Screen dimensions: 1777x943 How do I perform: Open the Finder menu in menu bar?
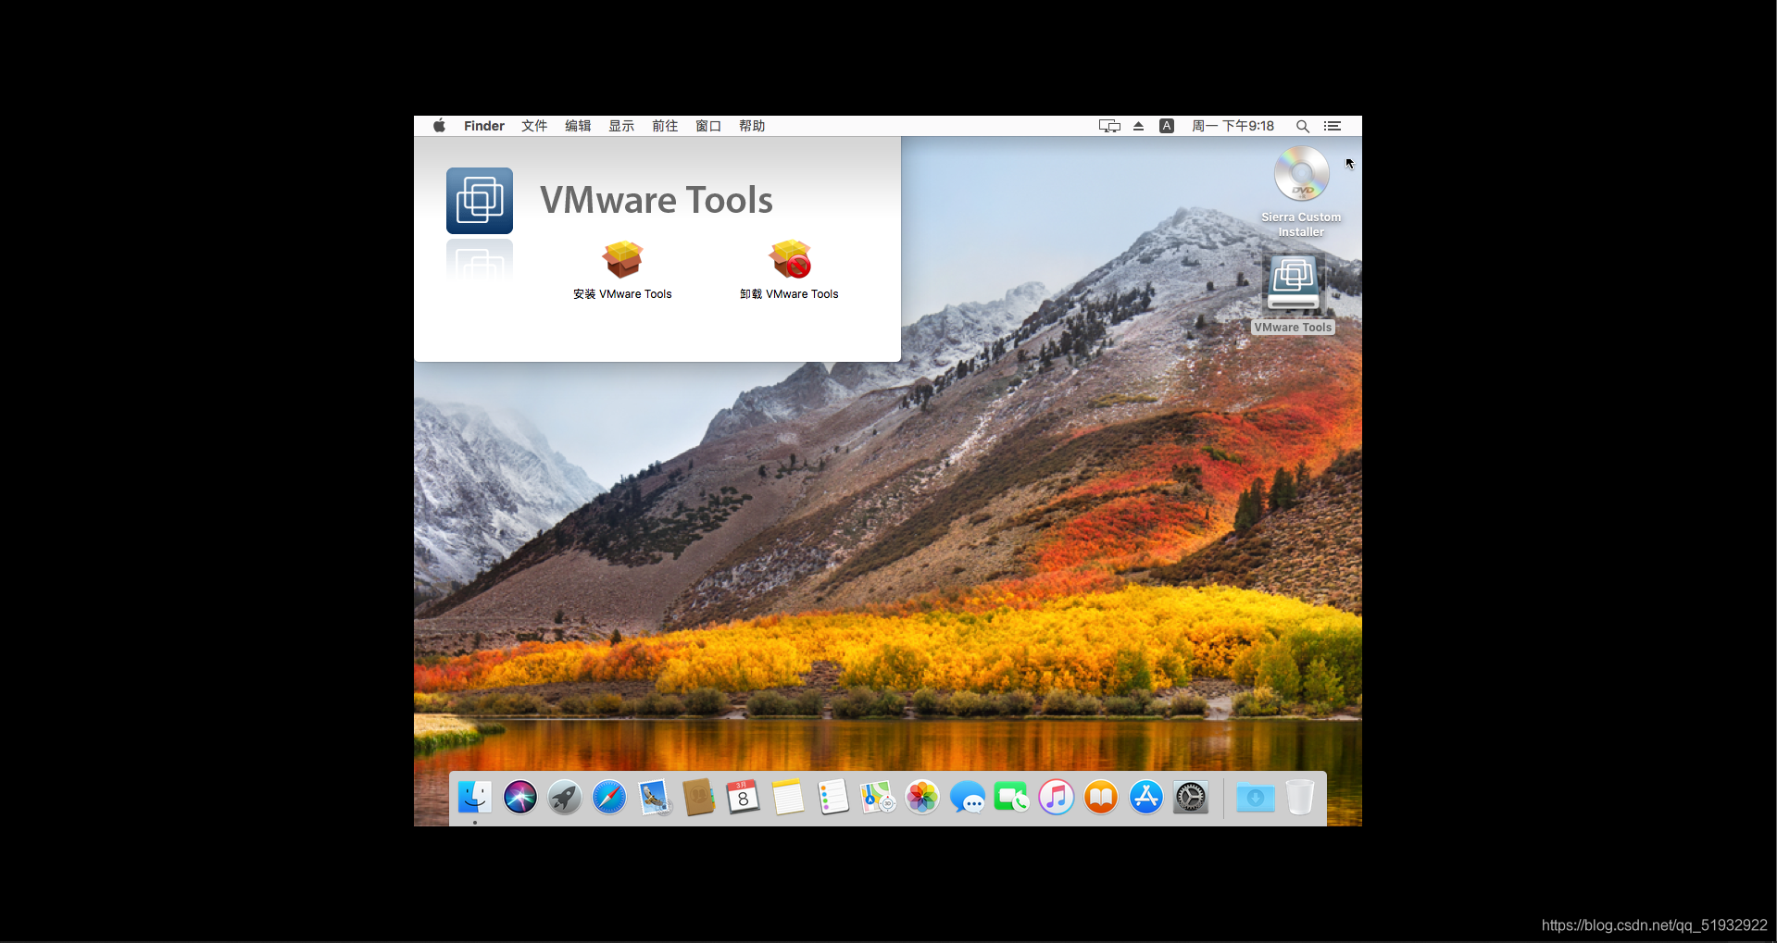[x=484, y=126]
